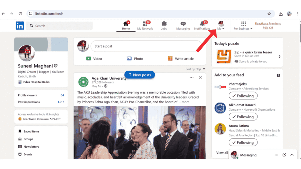Dismiss the Aga Khan University post
The height and width of the screenshot is (169, 301).
[200, 78]
